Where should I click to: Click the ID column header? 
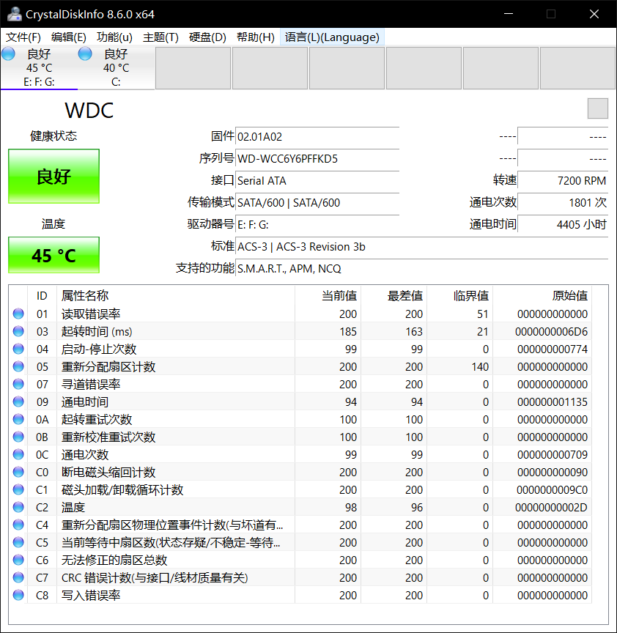[42, 295]
